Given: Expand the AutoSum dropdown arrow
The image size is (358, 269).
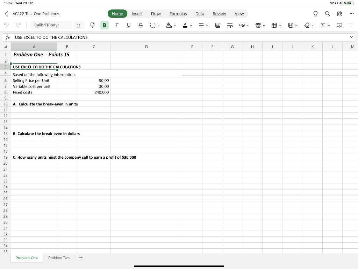Looking at the screenshot, I should (x=329, y=25).
